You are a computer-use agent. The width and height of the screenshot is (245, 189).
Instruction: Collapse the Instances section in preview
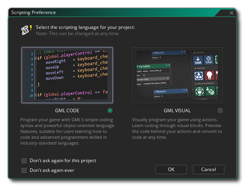(195, 68)
